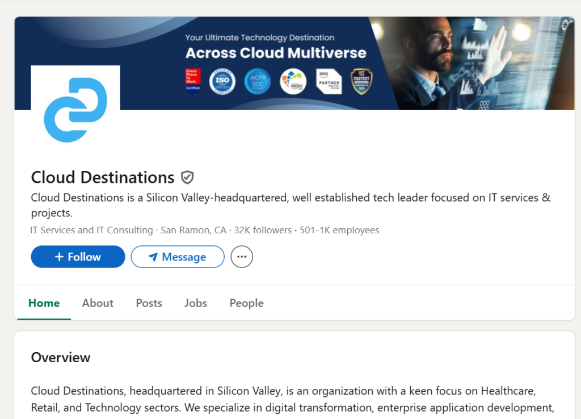581x419 pixels.
Task: Click the Overview paragraph about Healthcare focus
Action: [293, 399]
